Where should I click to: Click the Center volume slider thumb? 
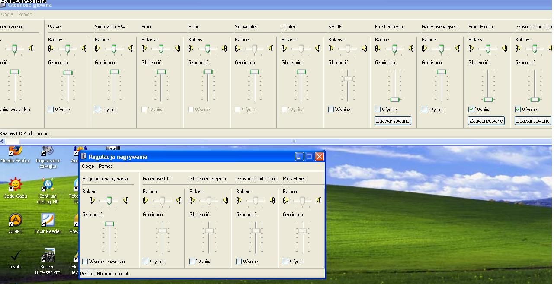pyautogui.click(x=301, y=72)
